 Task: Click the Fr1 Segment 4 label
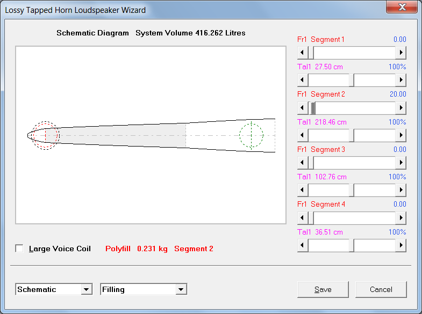[x=321, y=204]
